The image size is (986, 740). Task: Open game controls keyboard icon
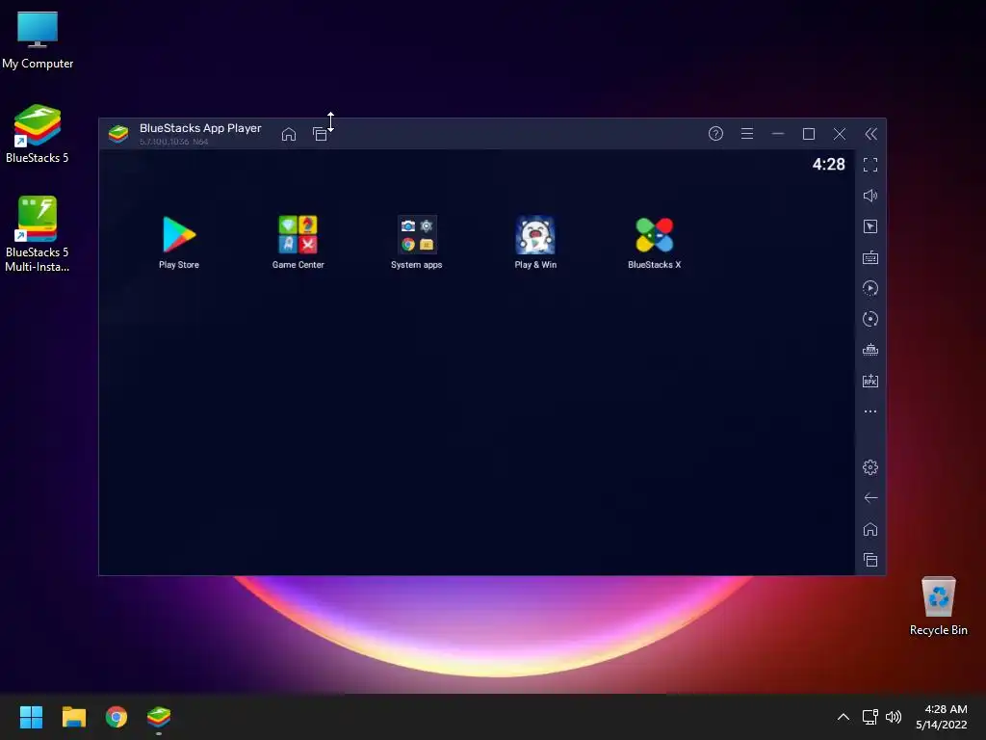click(x=870, y=257)
